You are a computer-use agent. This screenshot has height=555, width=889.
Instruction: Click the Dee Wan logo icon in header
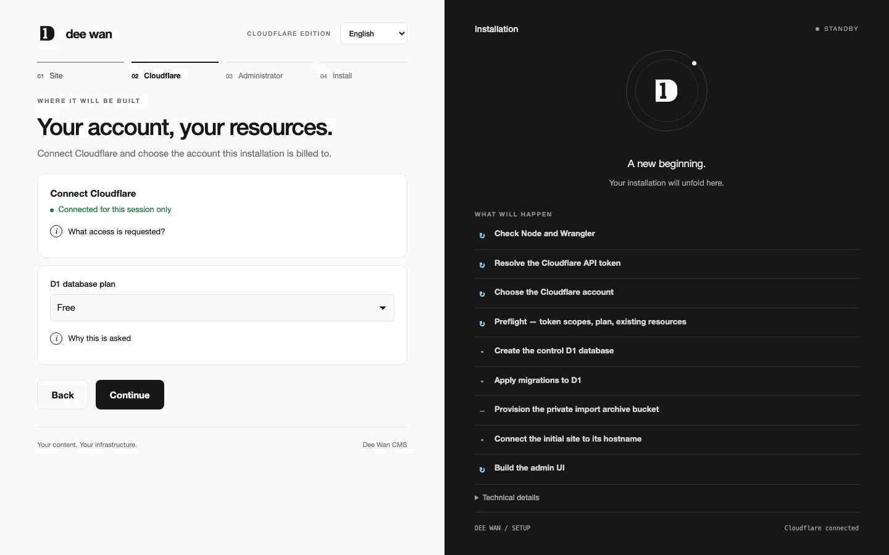click(x=47, y=33)
